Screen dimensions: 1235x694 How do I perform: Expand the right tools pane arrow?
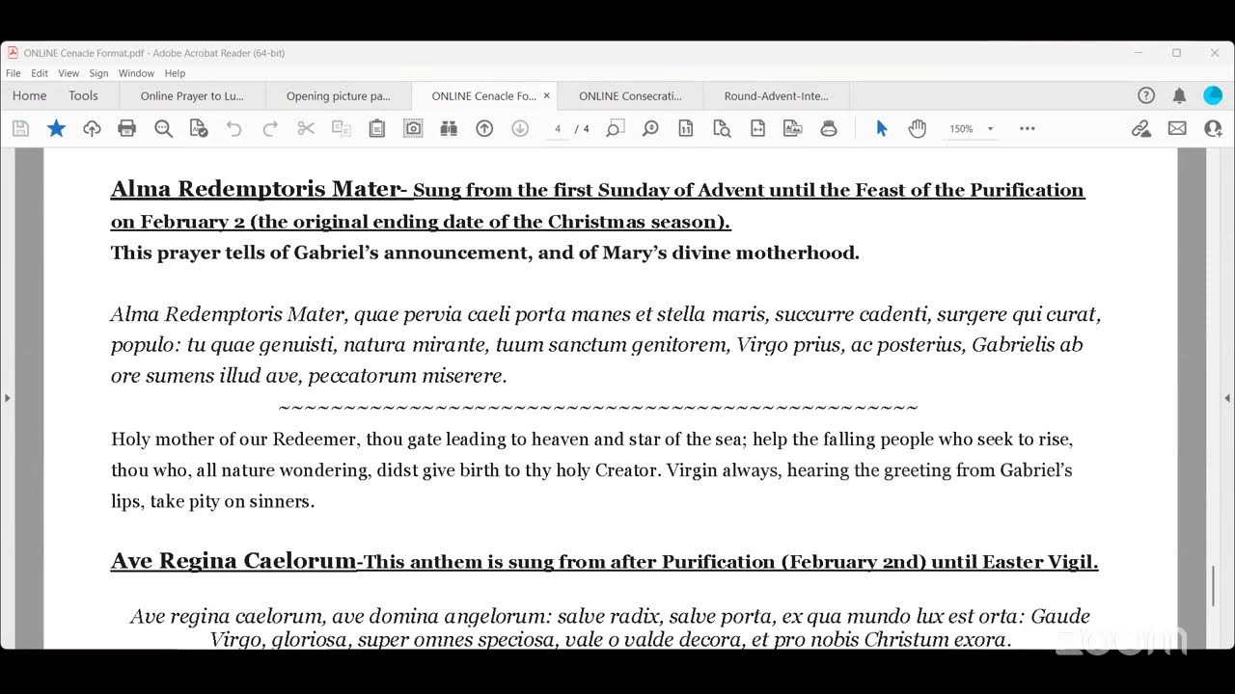pos(1227,398)
